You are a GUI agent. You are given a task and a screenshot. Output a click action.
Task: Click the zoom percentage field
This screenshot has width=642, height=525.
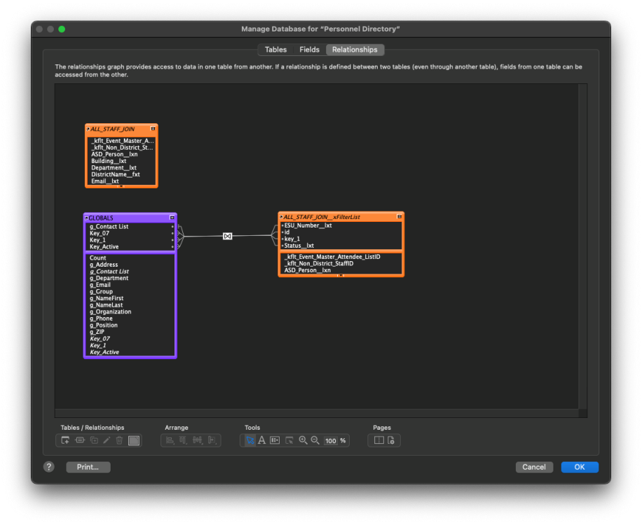pos(331,441)
